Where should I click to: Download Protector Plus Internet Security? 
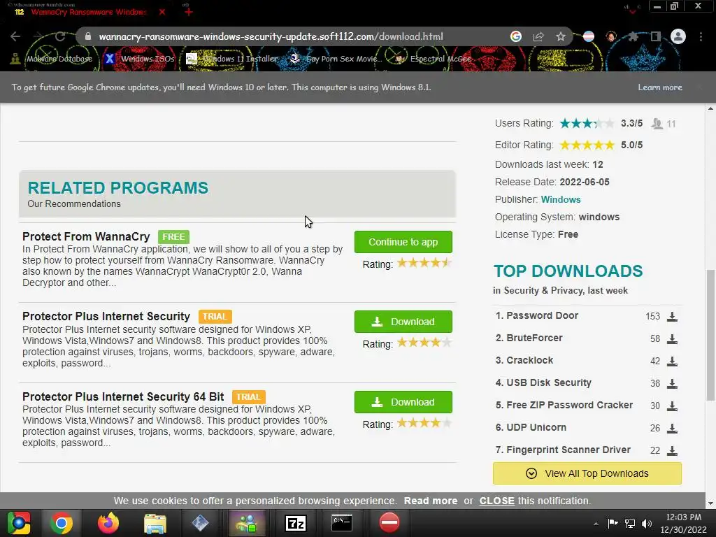pyautogui.click(x=403, y=322)
